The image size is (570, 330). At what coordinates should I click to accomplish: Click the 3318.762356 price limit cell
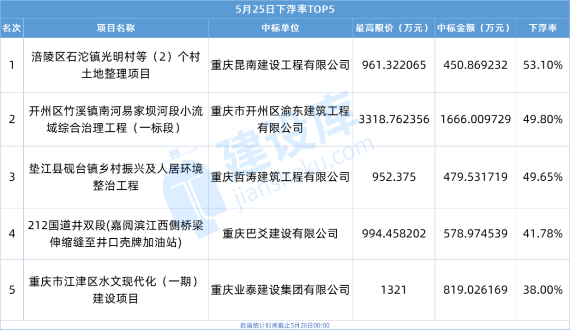[x=393, y=119]
